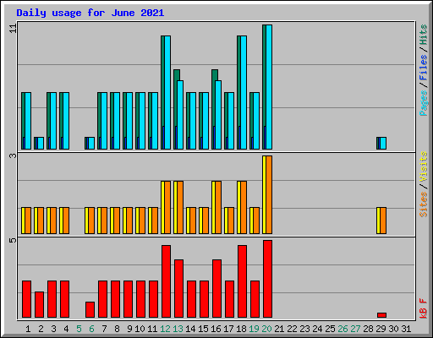Image resolution: width=433 pixels, height=338 pixels.
Task: Click the "Files" legend label
Action: coord(424,67)
